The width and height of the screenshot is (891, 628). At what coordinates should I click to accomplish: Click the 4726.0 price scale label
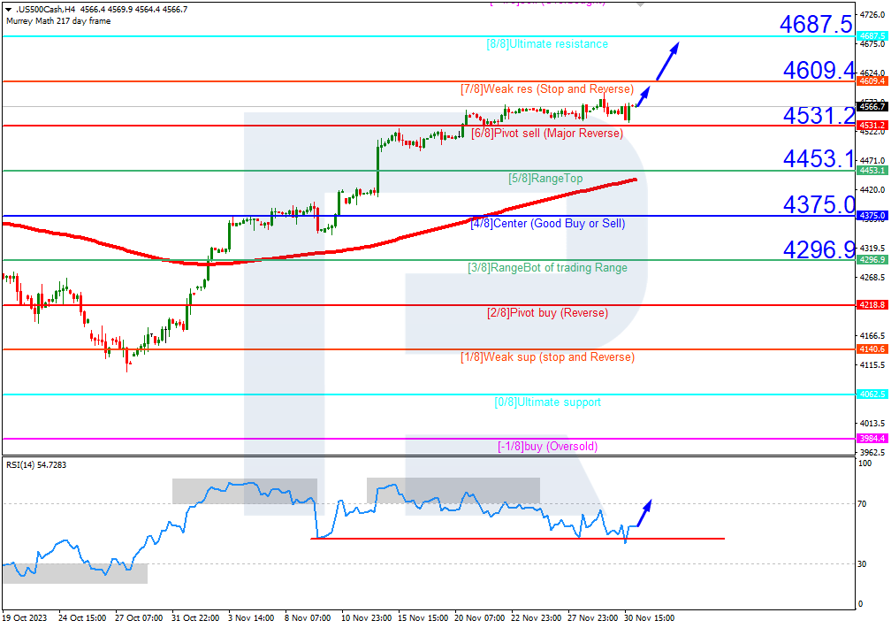(872, 14)
